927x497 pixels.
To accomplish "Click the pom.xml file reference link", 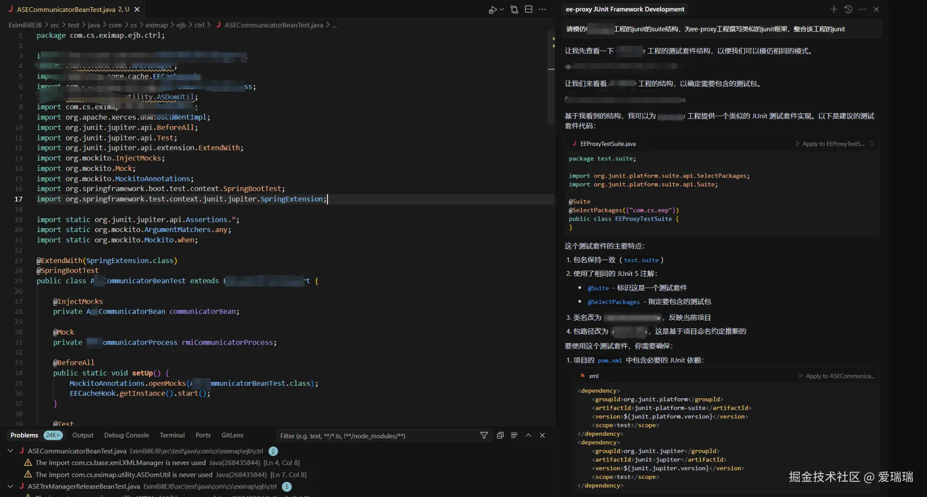I will coord(610,360).
